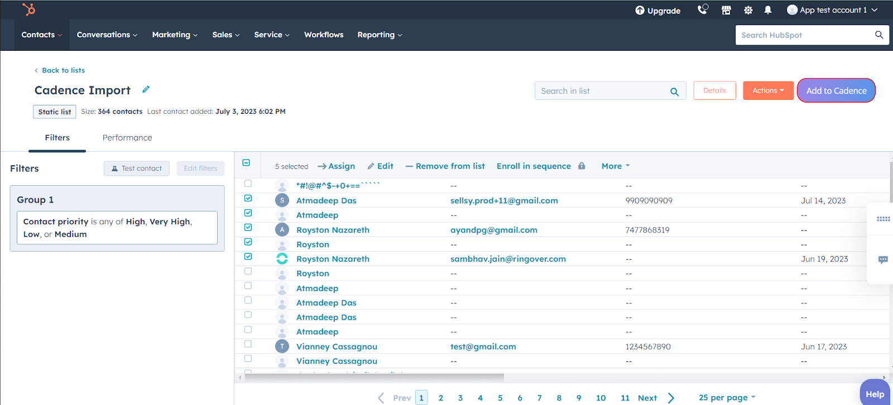This screenshot has height=405, width=893.
Task: Change the 25 per page dropdown
Action: click(x=727, y=397)
